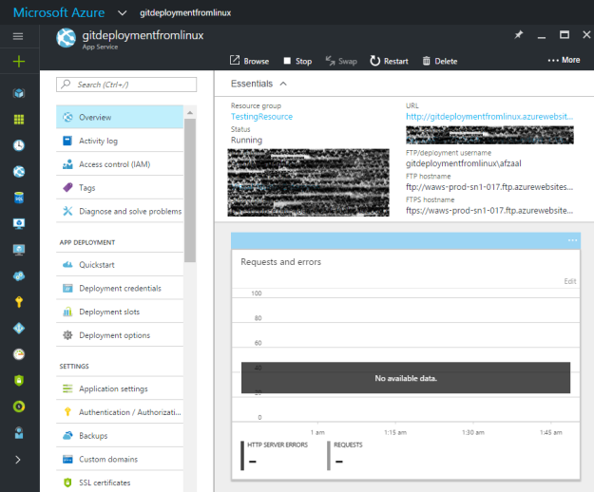Expand the left sidebar with bottom chevron

(18, 460)
